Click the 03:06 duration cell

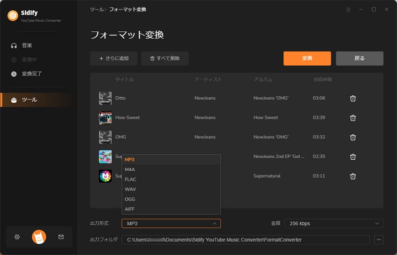click(x=319, y=98)
